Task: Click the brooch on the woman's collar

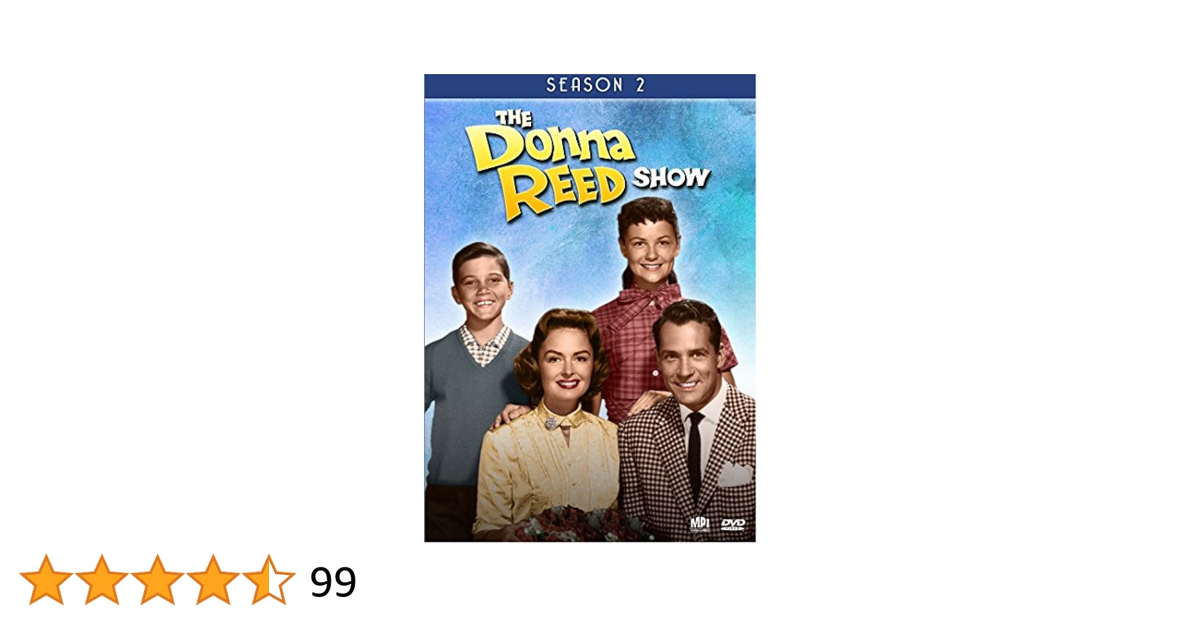Action: coord(550,423)
